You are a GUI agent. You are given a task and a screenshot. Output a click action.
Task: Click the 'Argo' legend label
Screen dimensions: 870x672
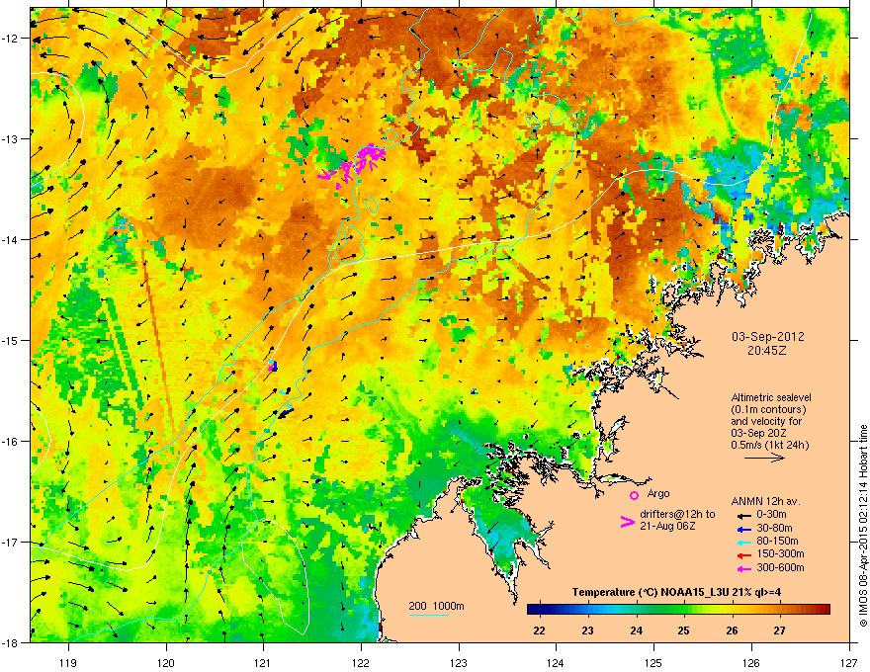coord(658,493)
